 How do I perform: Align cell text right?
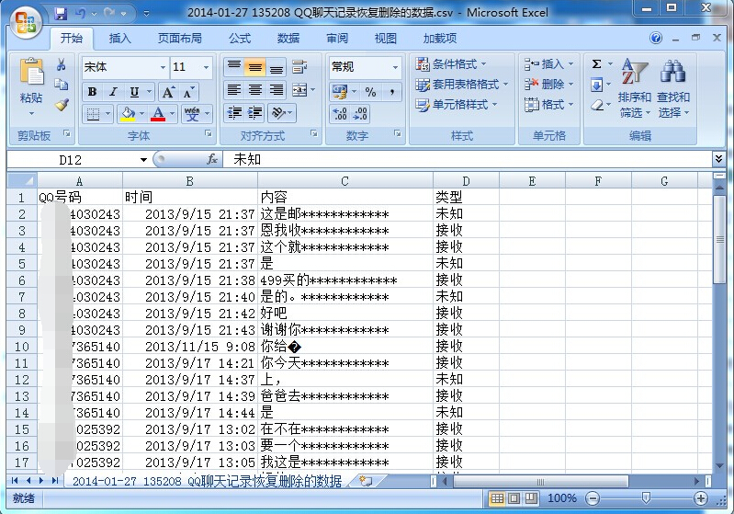(x=277, y=89)
